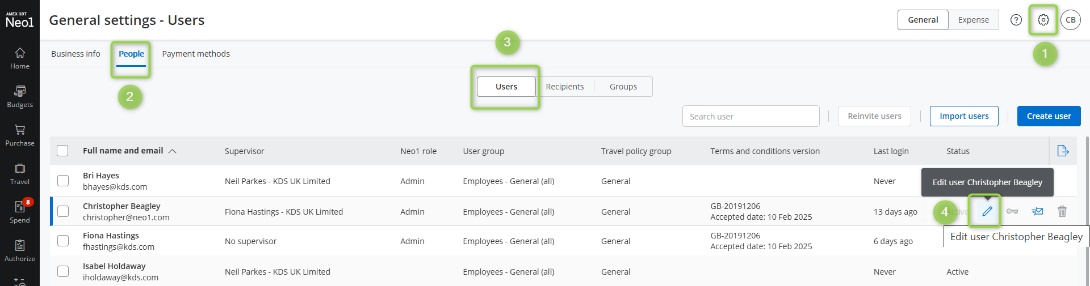The width and height of the screenshot is (1090, 286).
Task: Click the Create user button
Action: pyautogui.click(x=1049, y=116)
